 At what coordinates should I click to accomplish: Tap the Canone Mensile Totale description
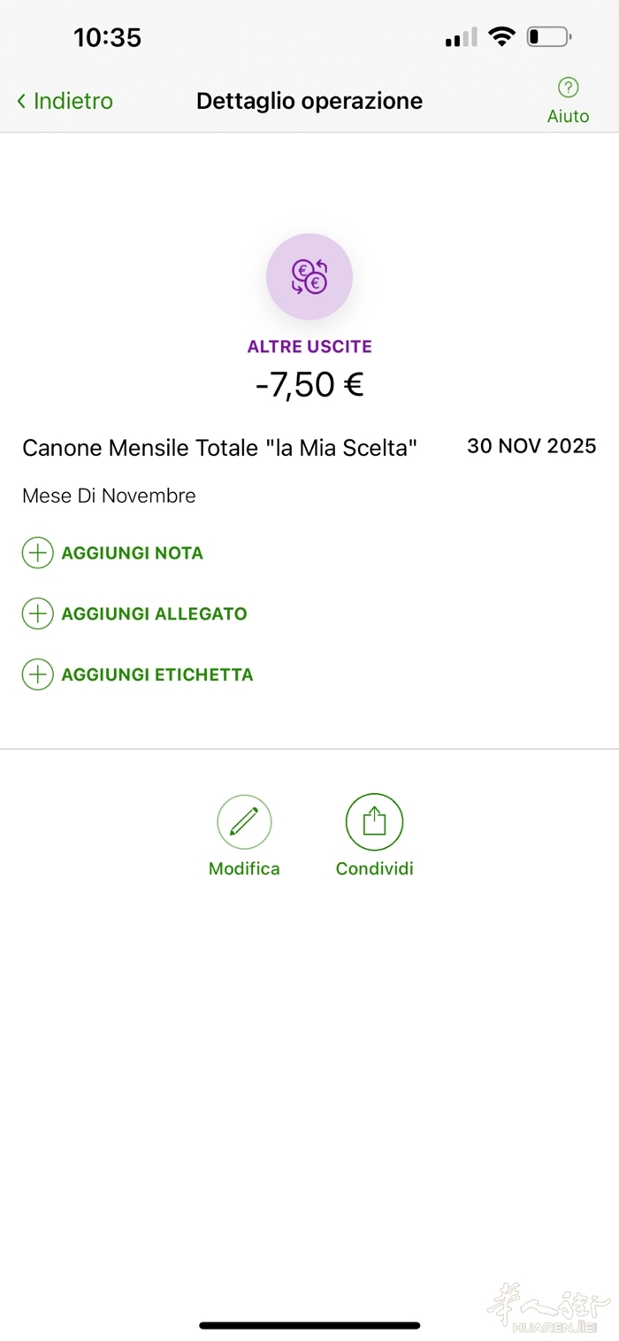point(219,448)
